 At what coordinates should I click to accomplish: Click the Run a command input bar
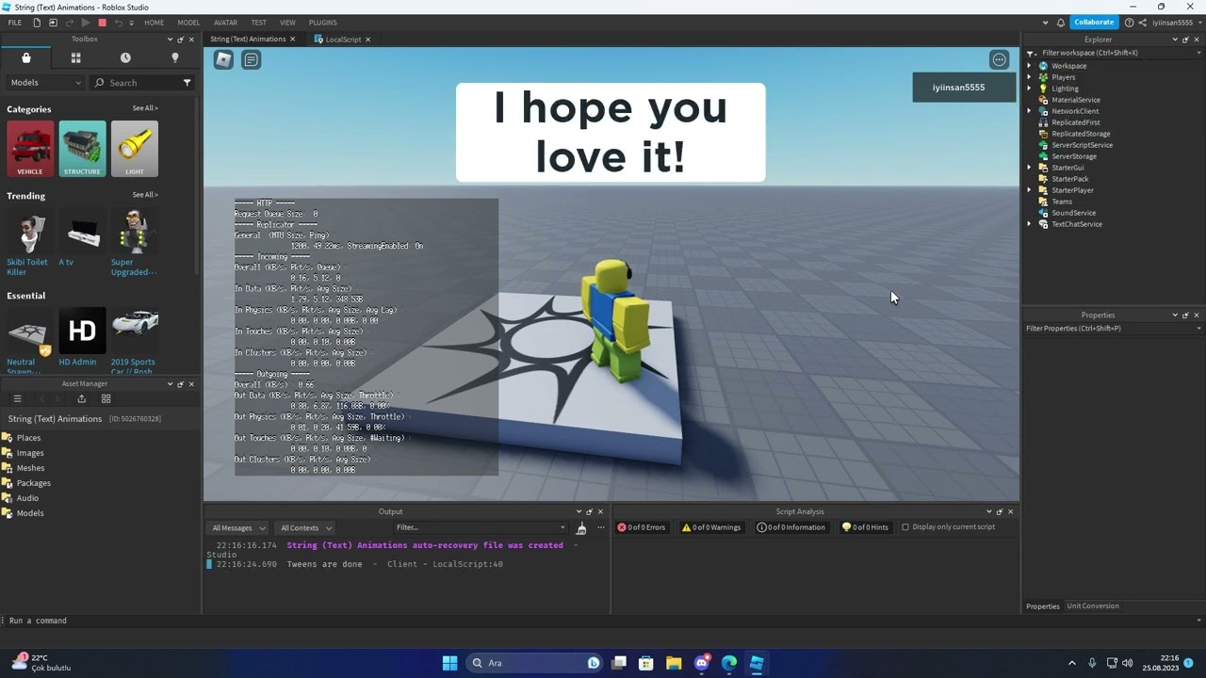(603, 621)
